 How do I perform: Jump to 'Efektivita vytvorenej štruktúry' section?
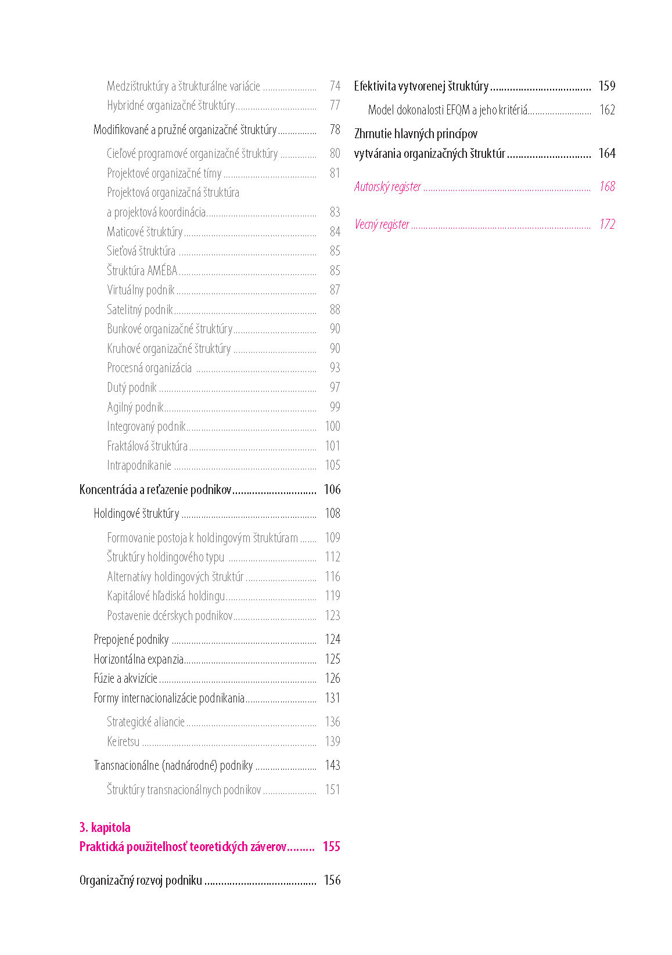(421, 87)
